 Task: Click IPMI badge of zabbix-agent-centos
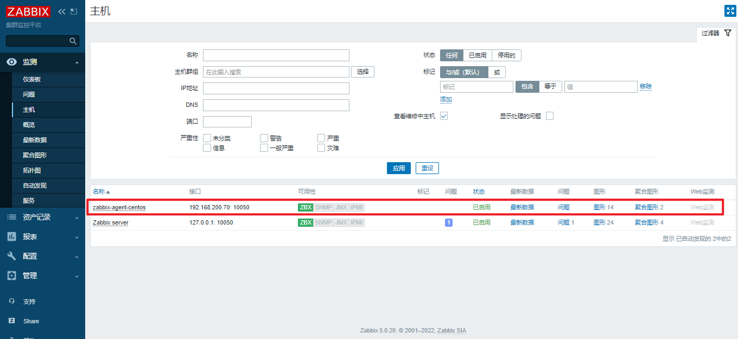357,207
